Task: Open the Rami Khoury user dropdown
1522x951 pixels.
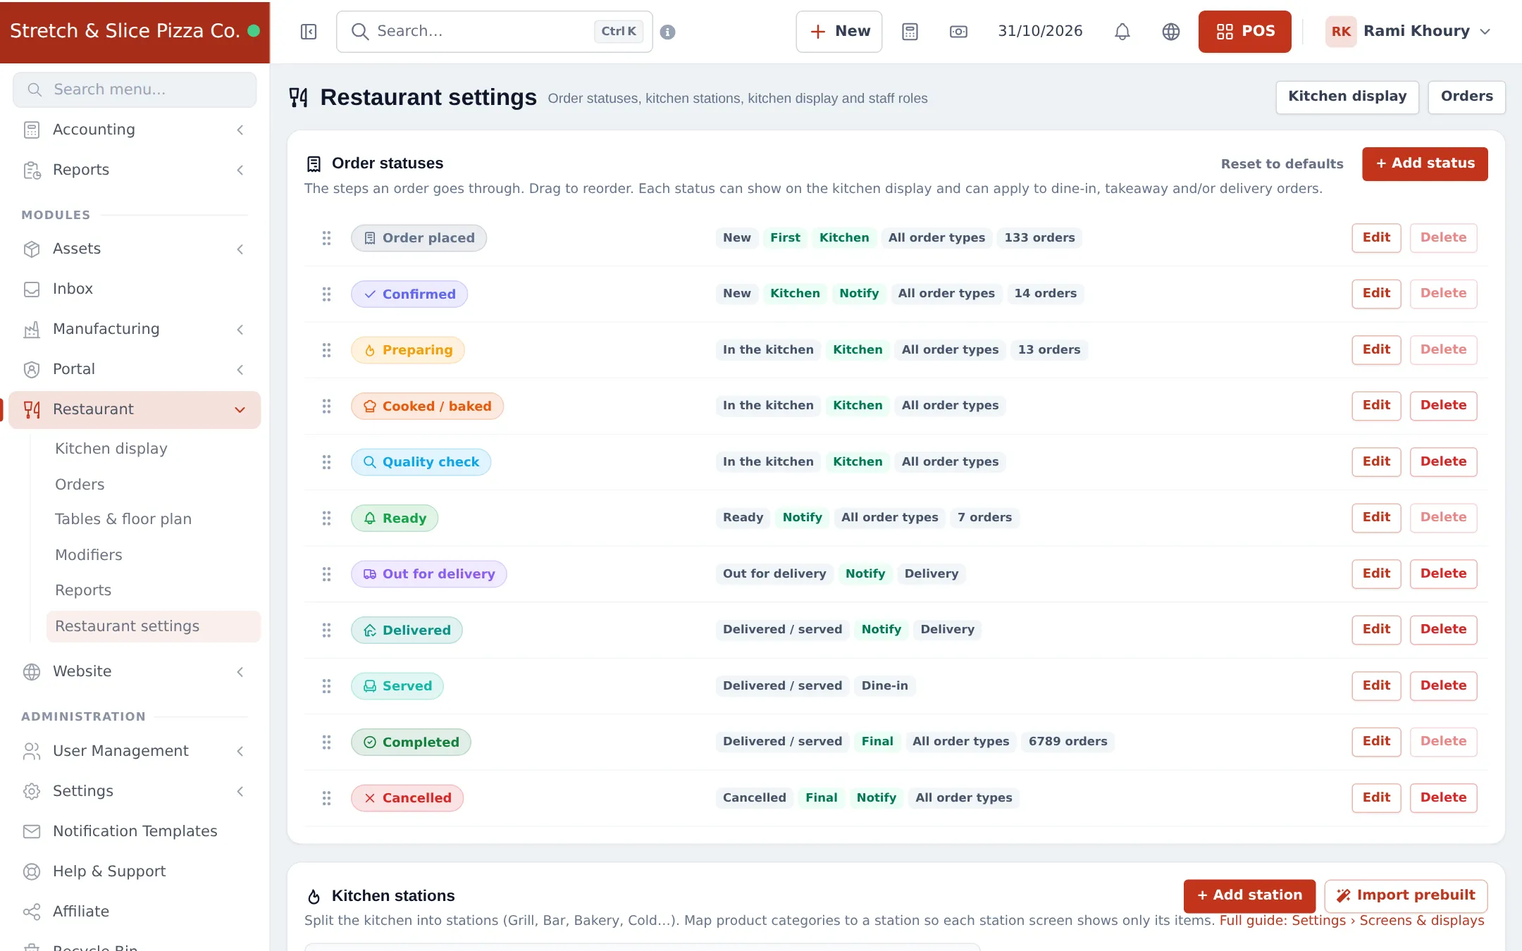Action: (x=1408, y=32)
